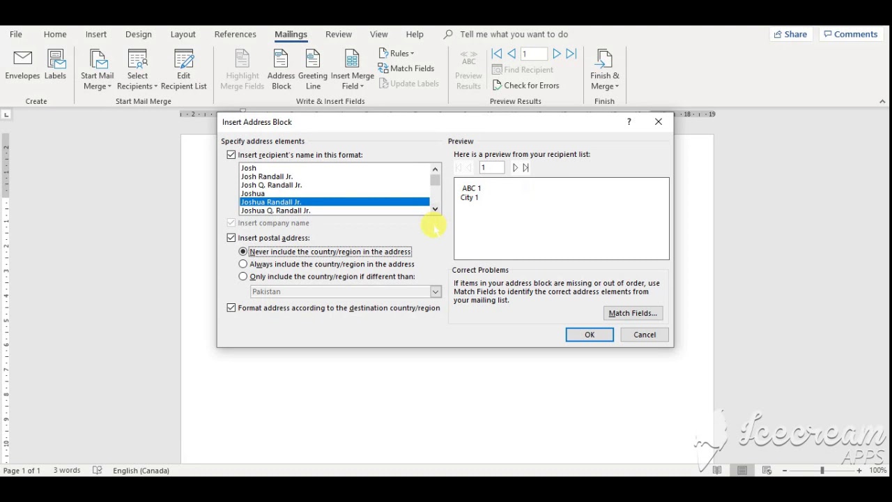Click name list scroll up arrow
892x502 pixels.
[435, 169]
